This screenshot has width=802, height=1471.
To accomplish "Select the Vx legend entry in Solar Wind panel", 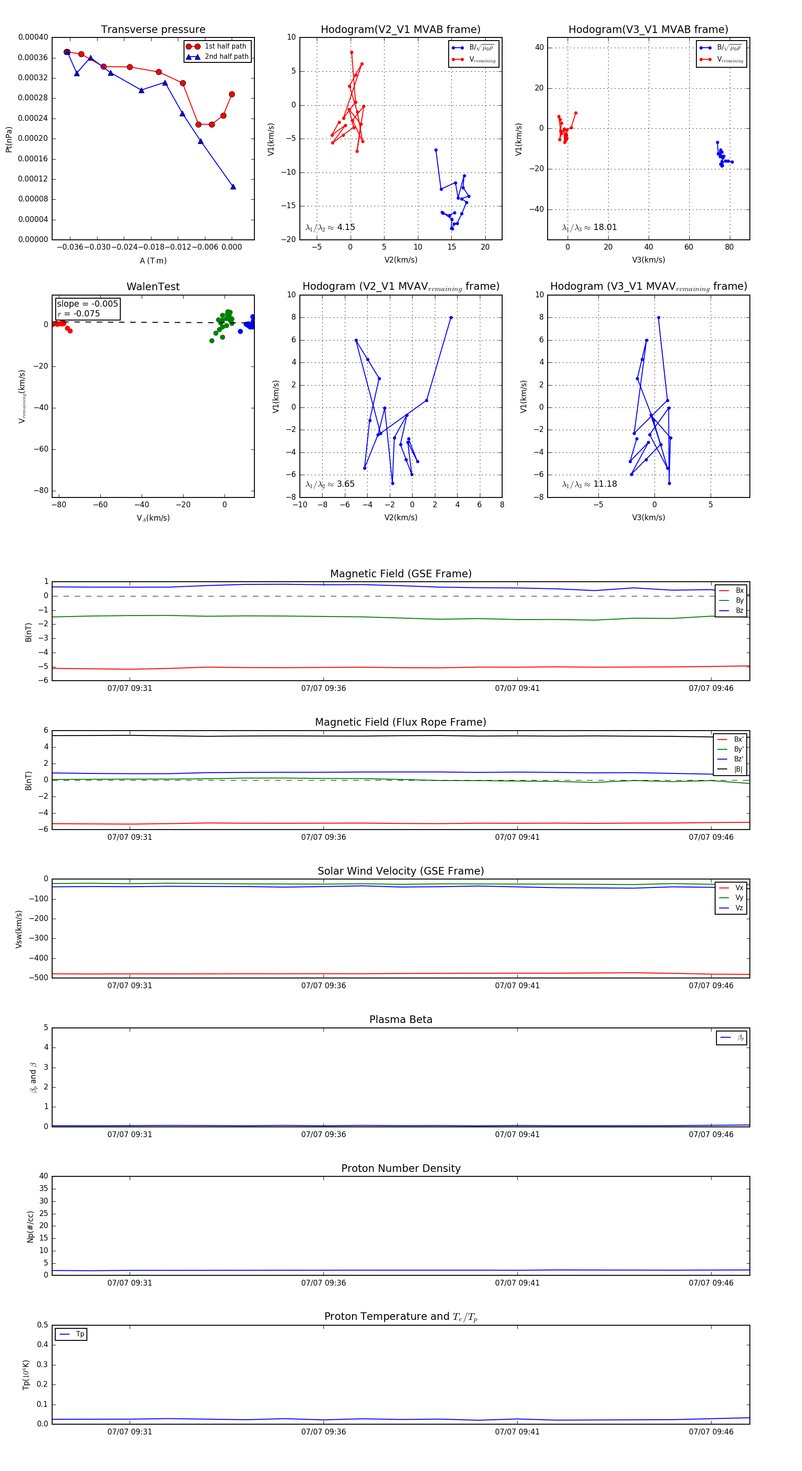I will click(731, 888).
